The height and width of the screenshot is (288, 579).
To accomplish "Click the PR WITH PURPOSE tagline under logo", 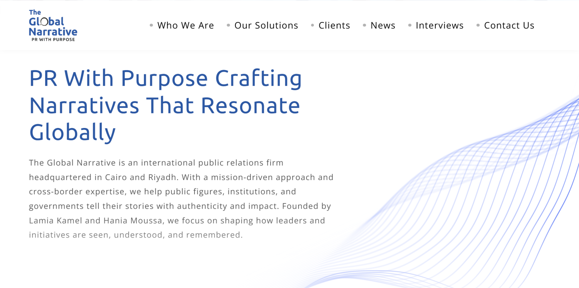I will [53, 39].
